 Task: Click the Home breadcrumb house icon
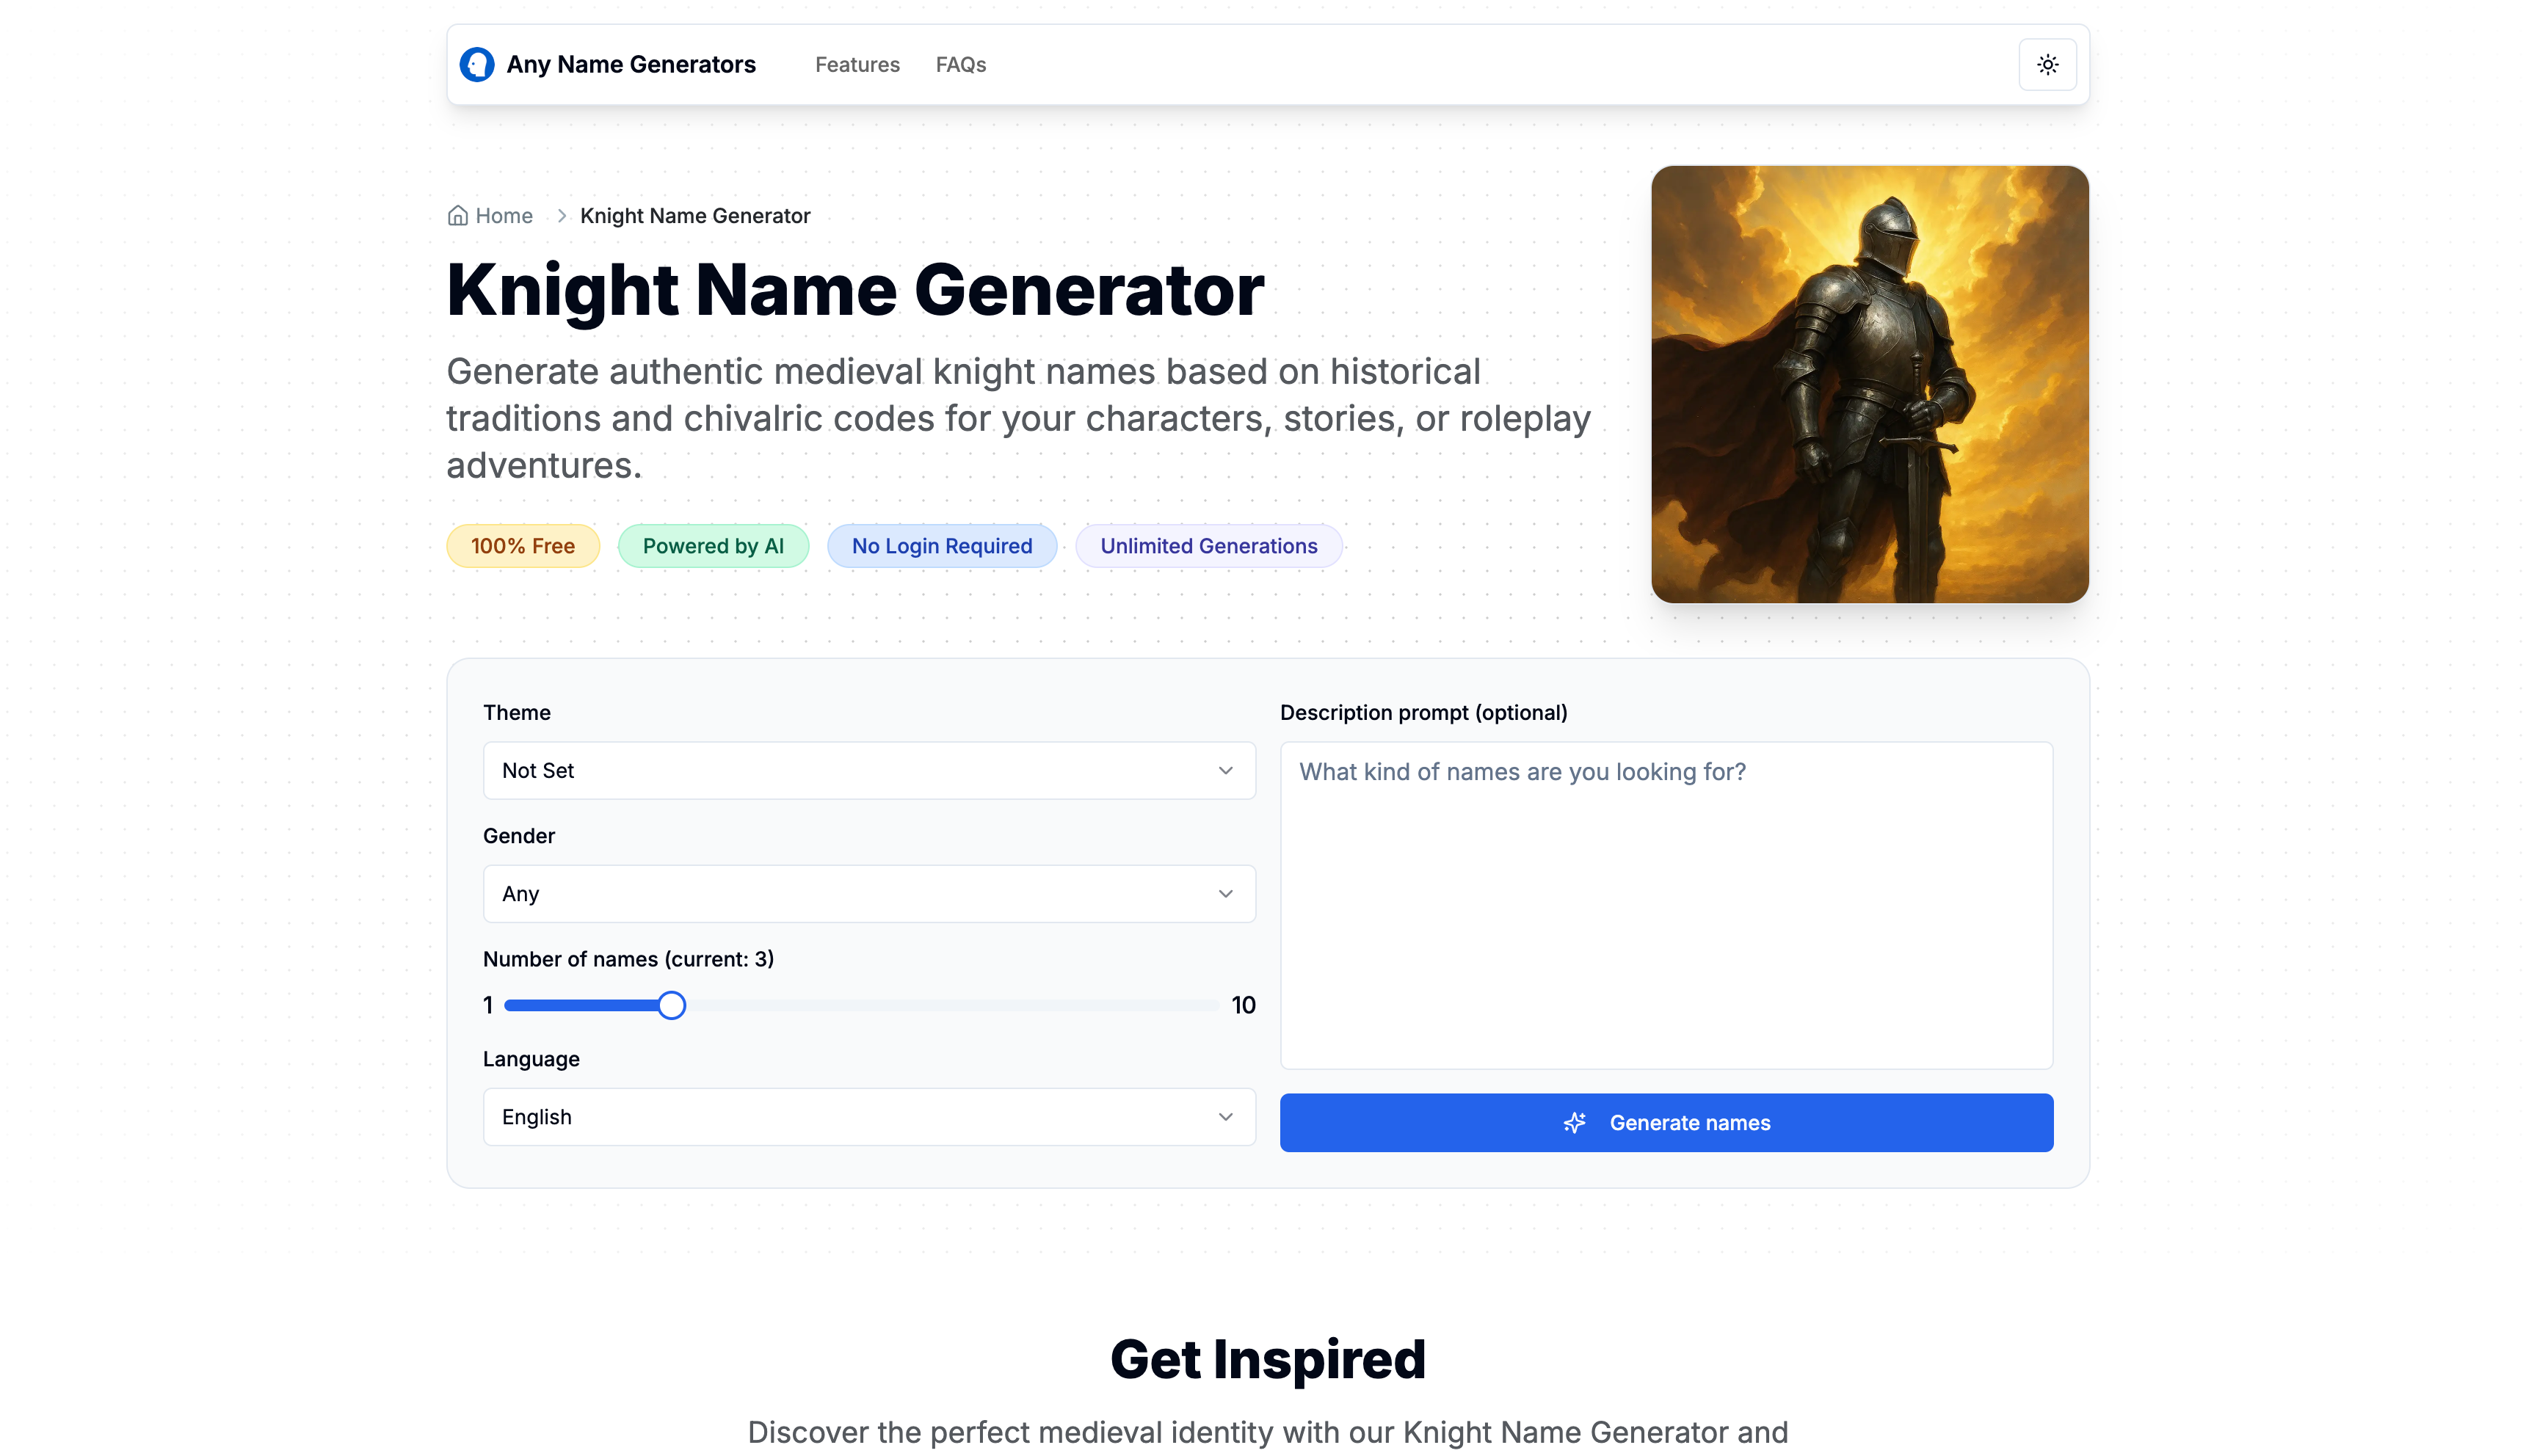[457, 216]
